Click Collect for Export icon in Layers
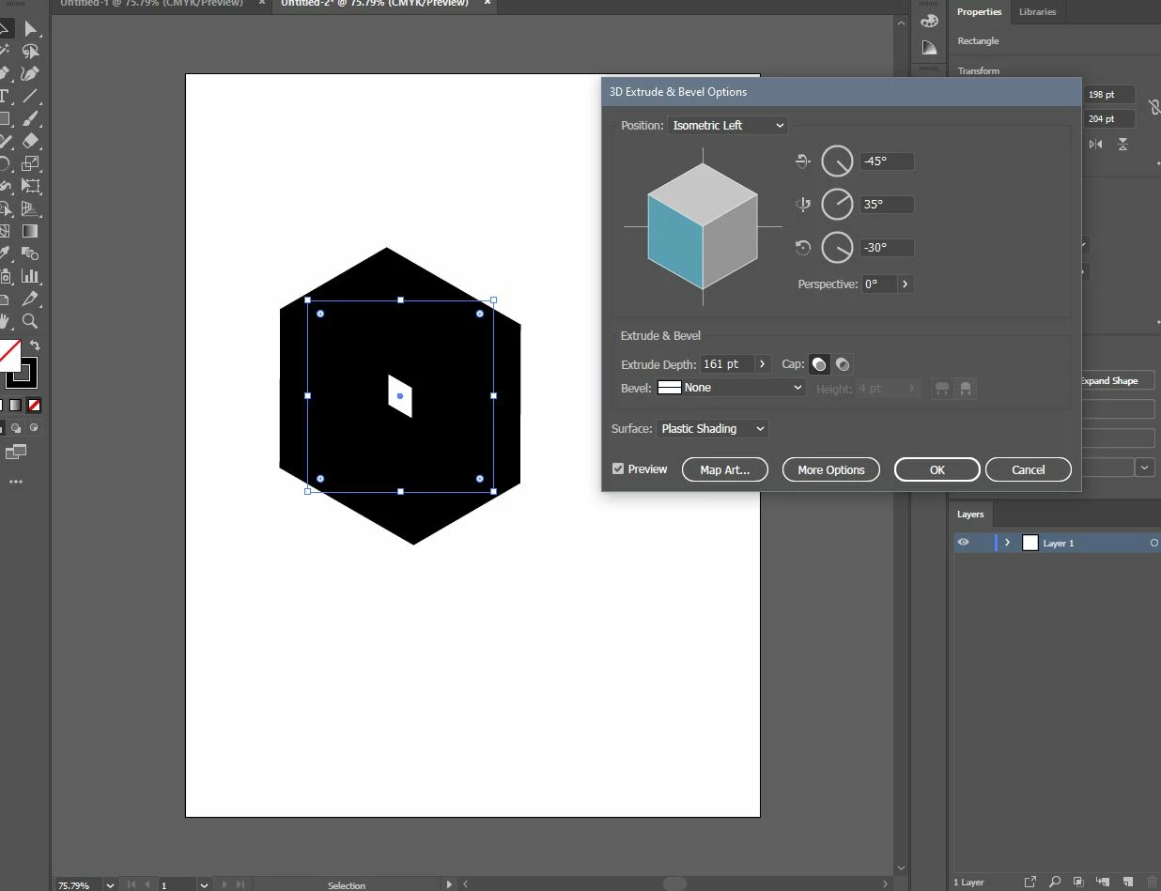 click(1030, 882)
